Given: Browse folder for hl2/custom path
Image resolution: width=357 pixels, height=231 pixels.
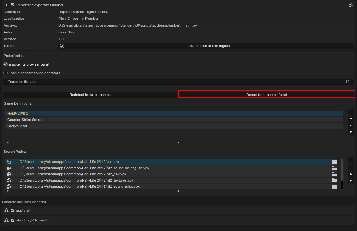Looking at the screenshot, I should click(334, 162).
